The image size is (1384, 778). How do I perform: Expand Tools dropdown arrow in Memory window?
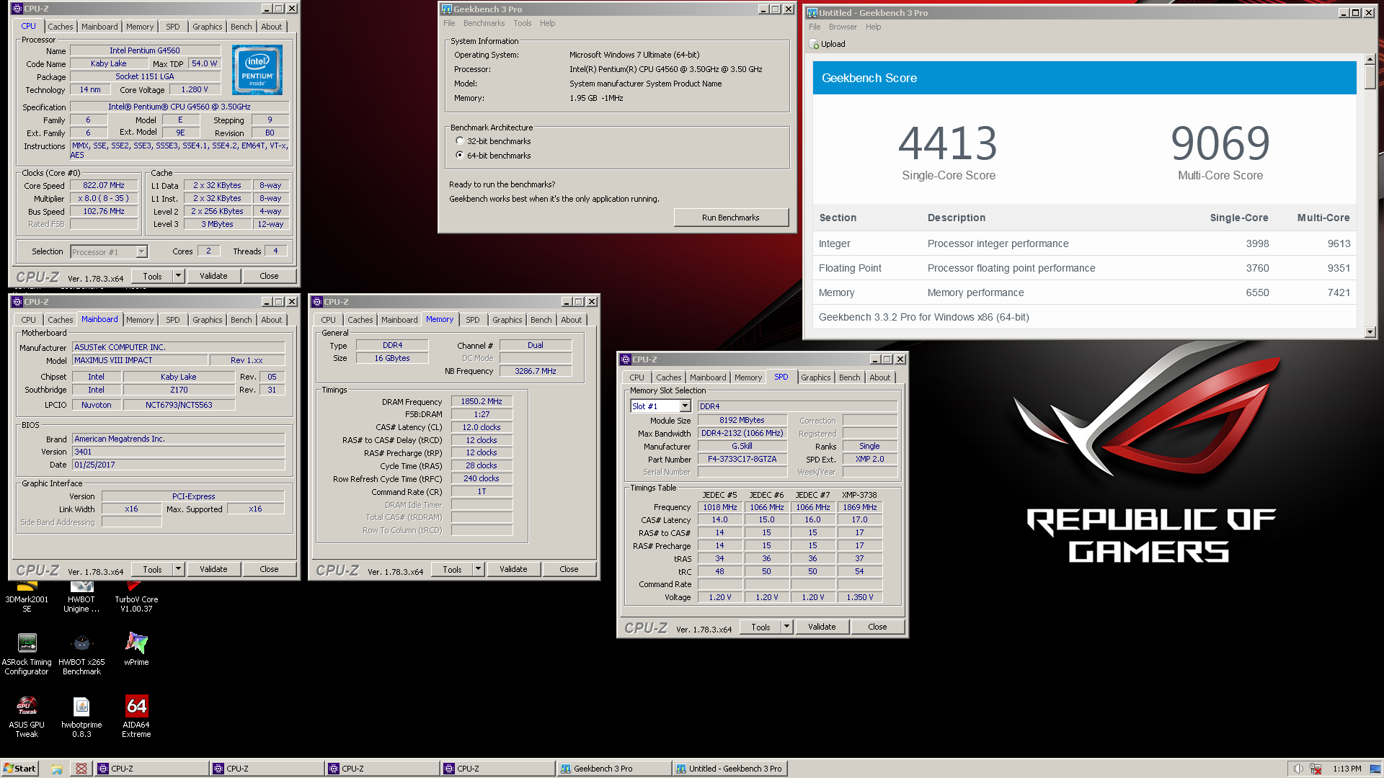point(479,569)
